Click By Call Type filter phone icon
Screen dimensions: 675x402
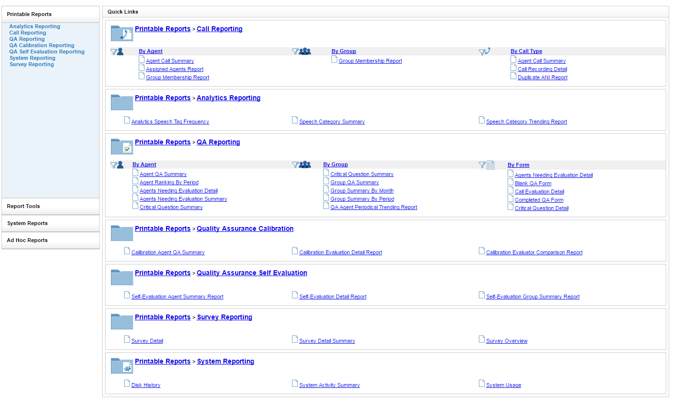(484, 51)
